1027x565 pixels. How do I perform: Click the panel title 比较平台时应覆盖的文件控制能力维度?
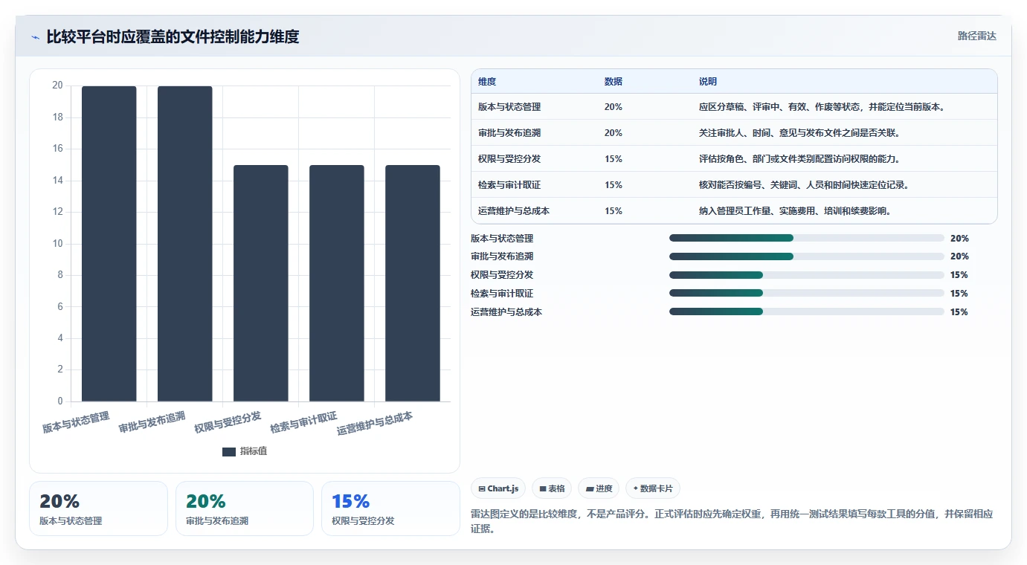pos(173,37)
